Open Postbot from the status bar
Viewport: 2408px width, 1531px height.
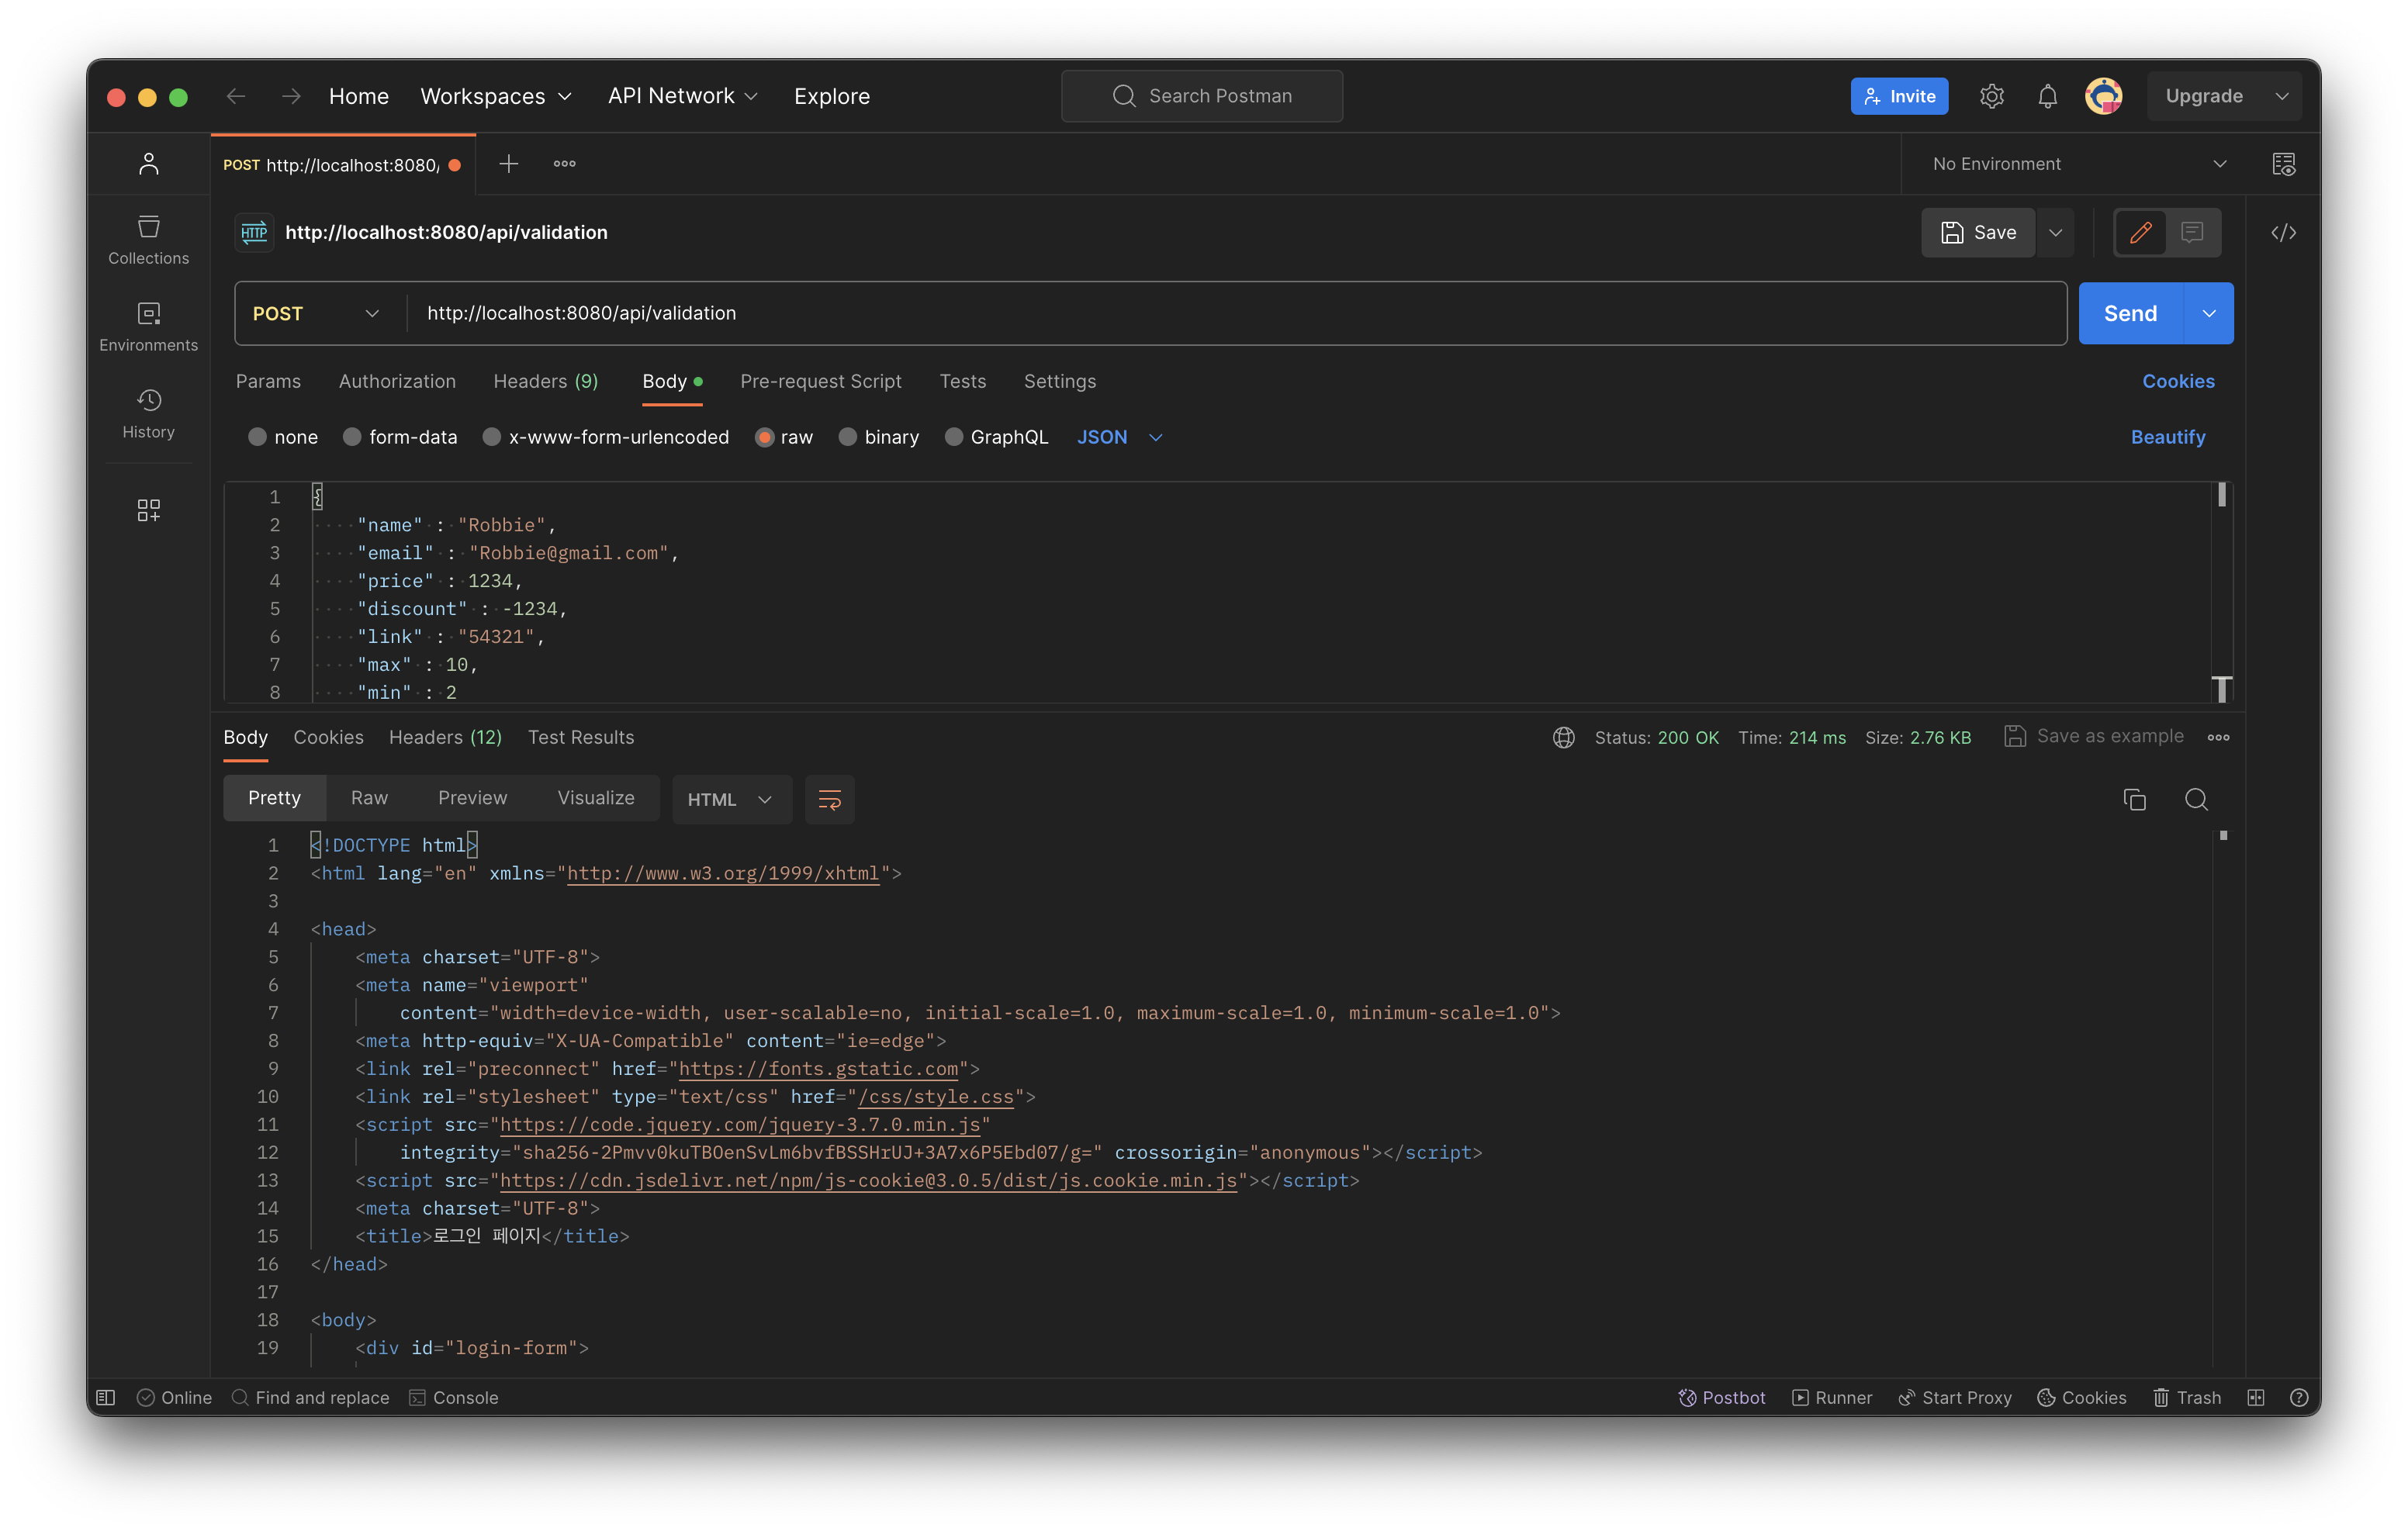point(1721,1397)
